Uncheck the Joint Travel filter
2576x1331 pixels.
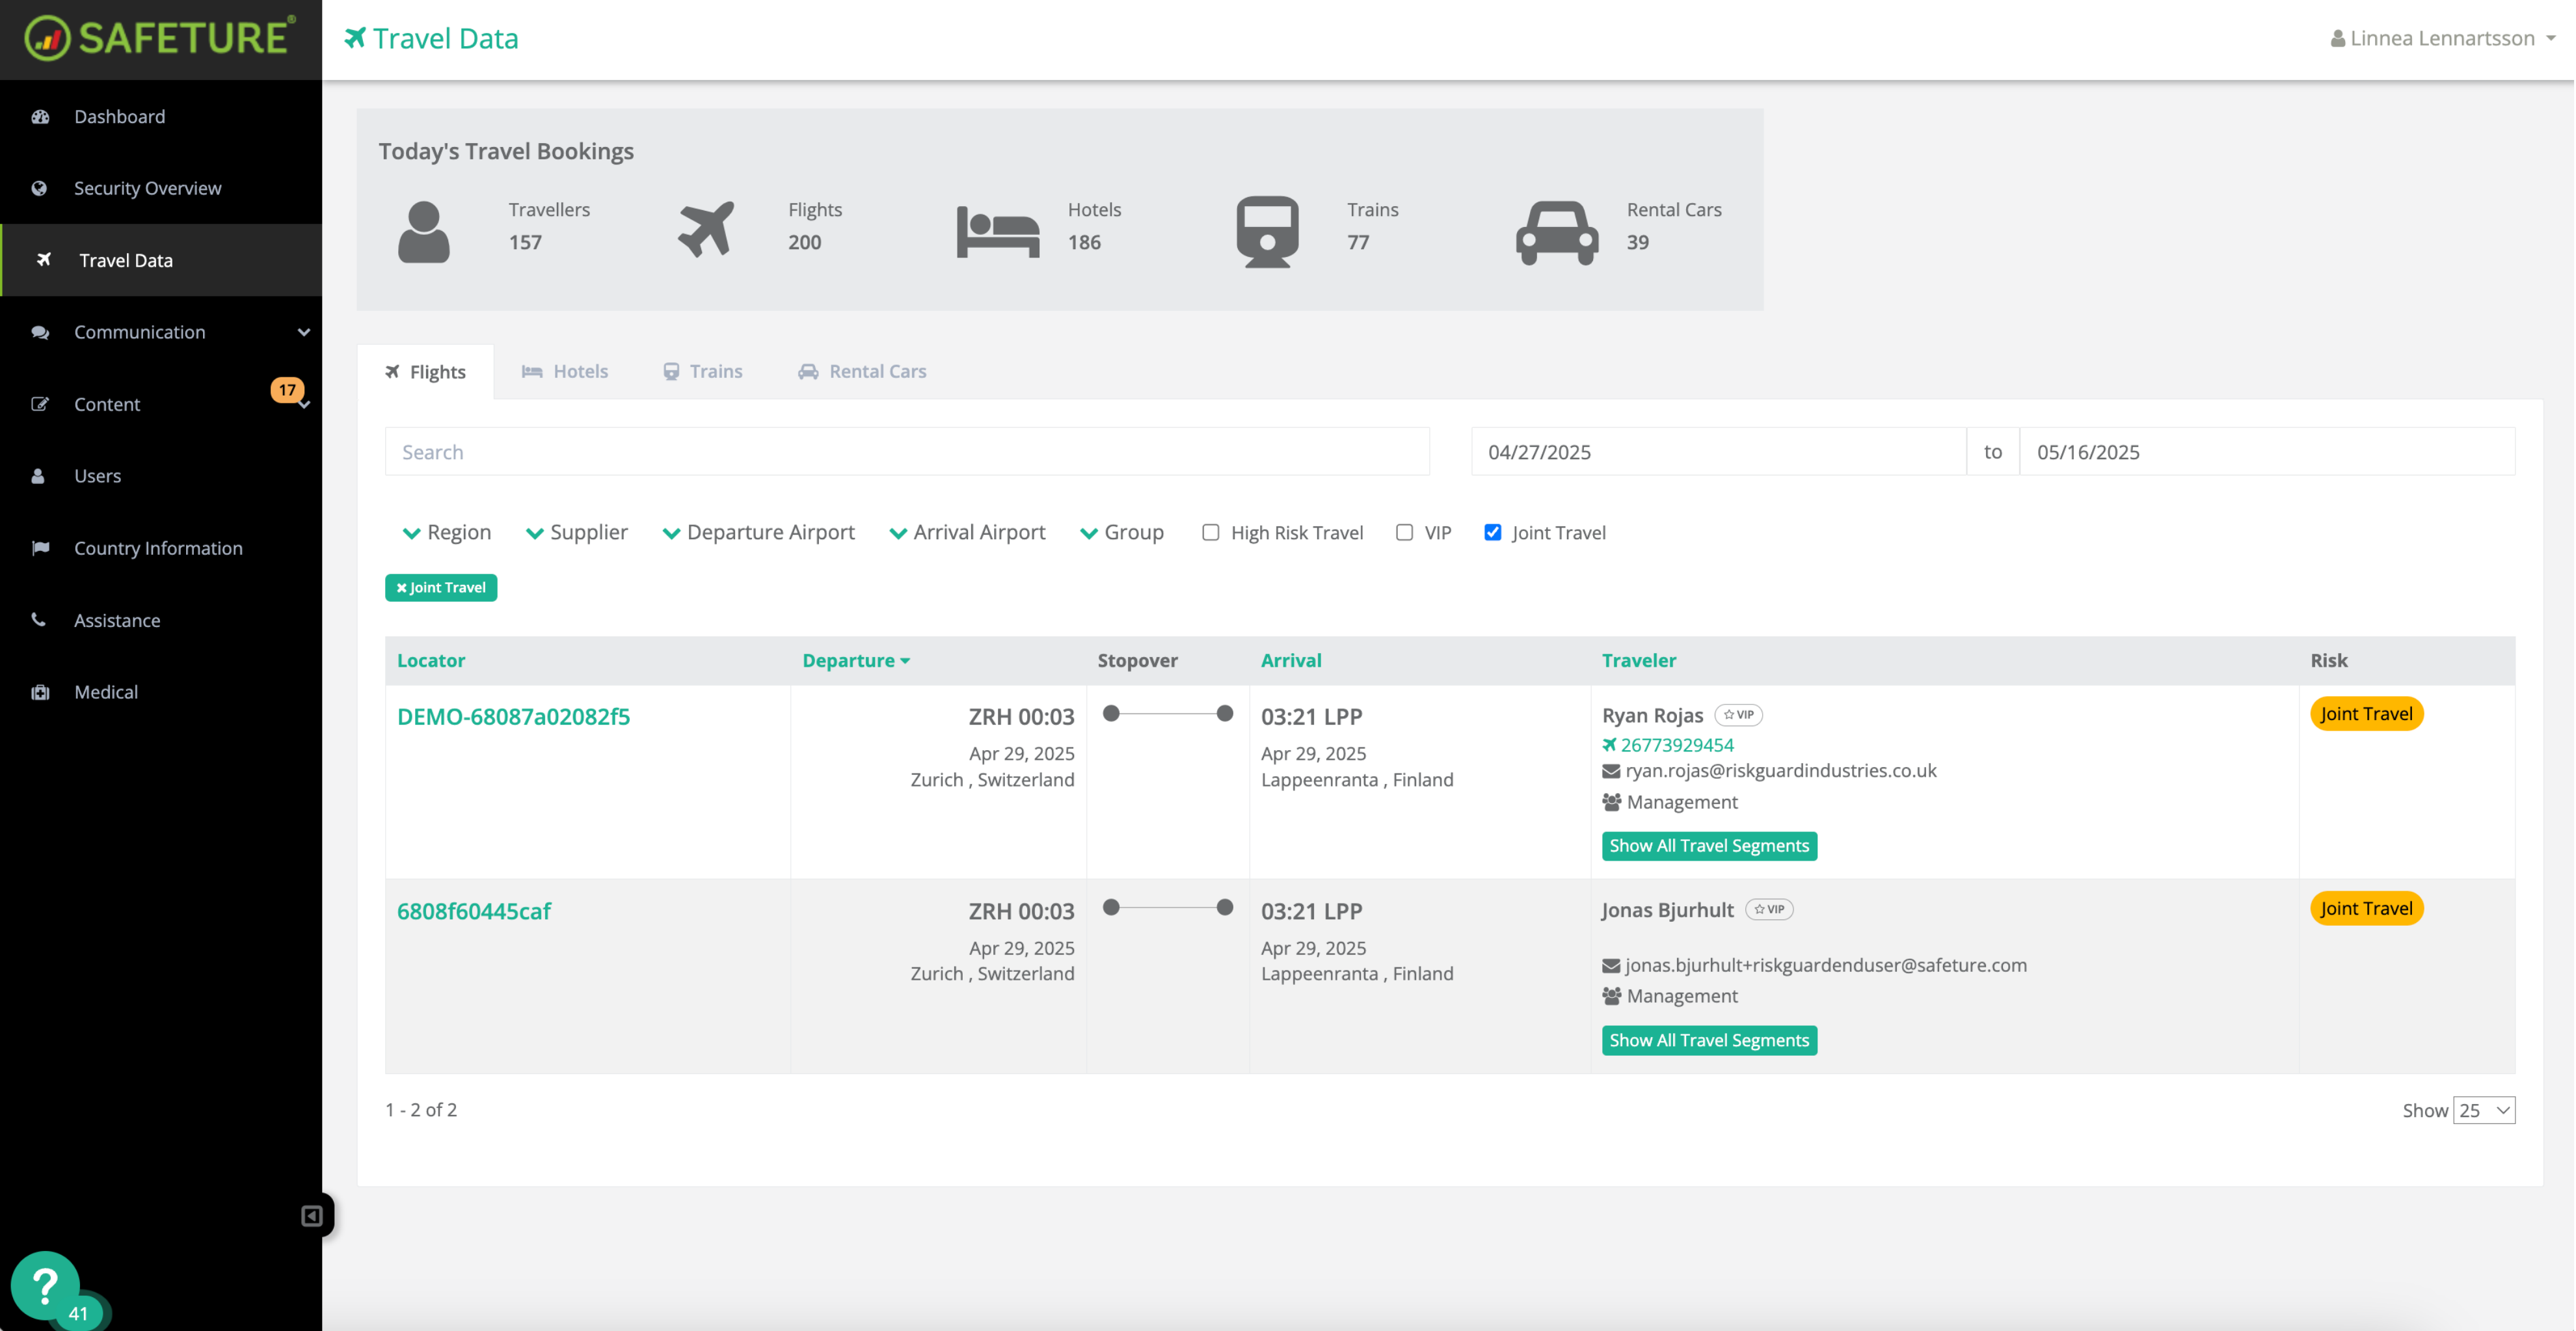tap(1492, 532)
